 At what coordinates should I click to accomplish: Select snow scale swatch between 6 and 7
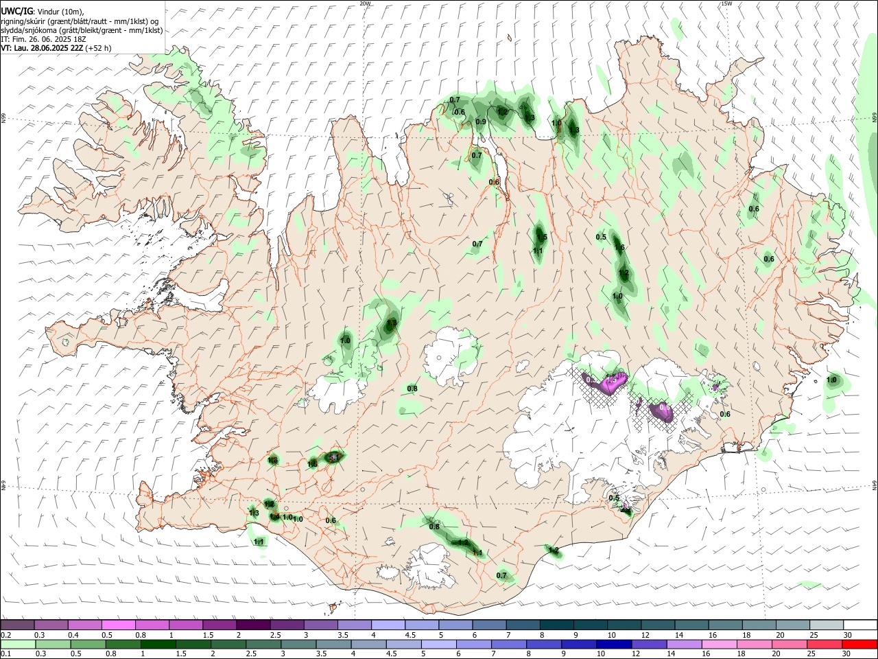click(490, 625)
